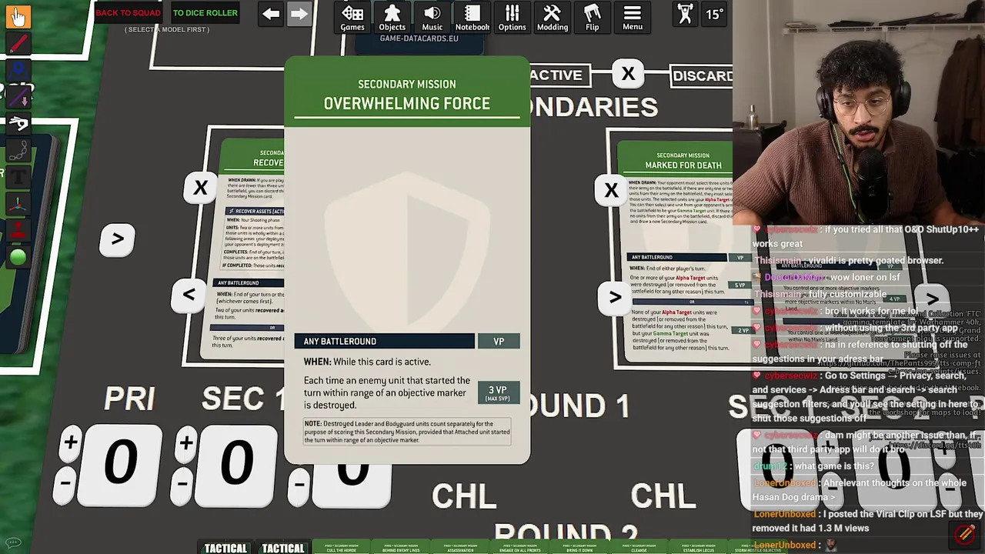
Task: Click the Flip table button
Action: pyautogui.click(x=592, y=18)
